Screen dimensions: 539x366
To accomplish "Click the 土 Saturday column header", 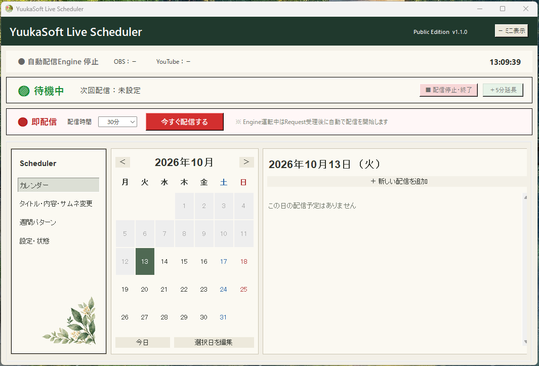I will point(223,182).
